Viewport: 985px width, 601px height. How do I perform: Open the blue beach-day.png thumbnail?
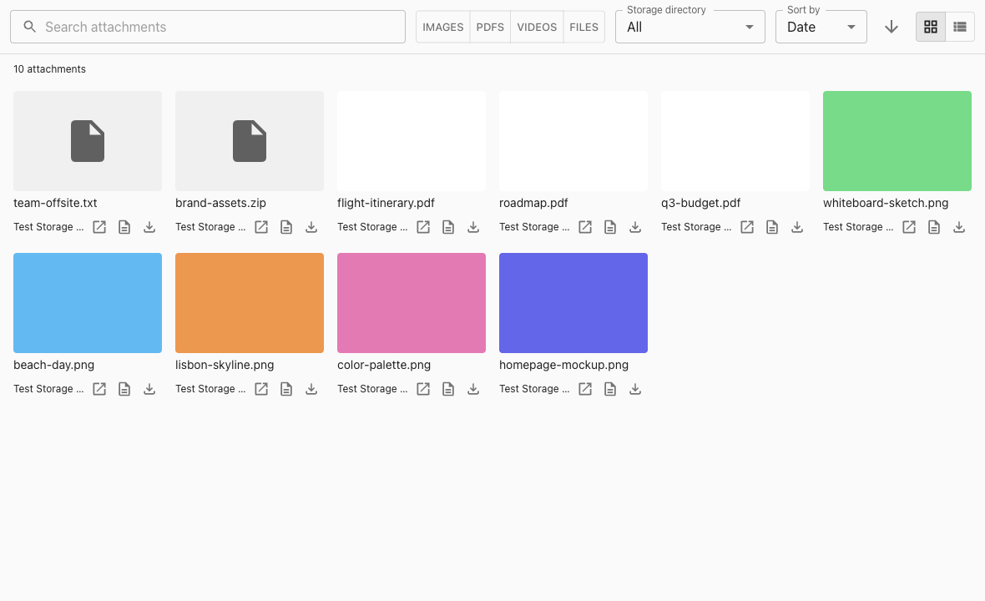pyautogui.click(x=88, y=303)
